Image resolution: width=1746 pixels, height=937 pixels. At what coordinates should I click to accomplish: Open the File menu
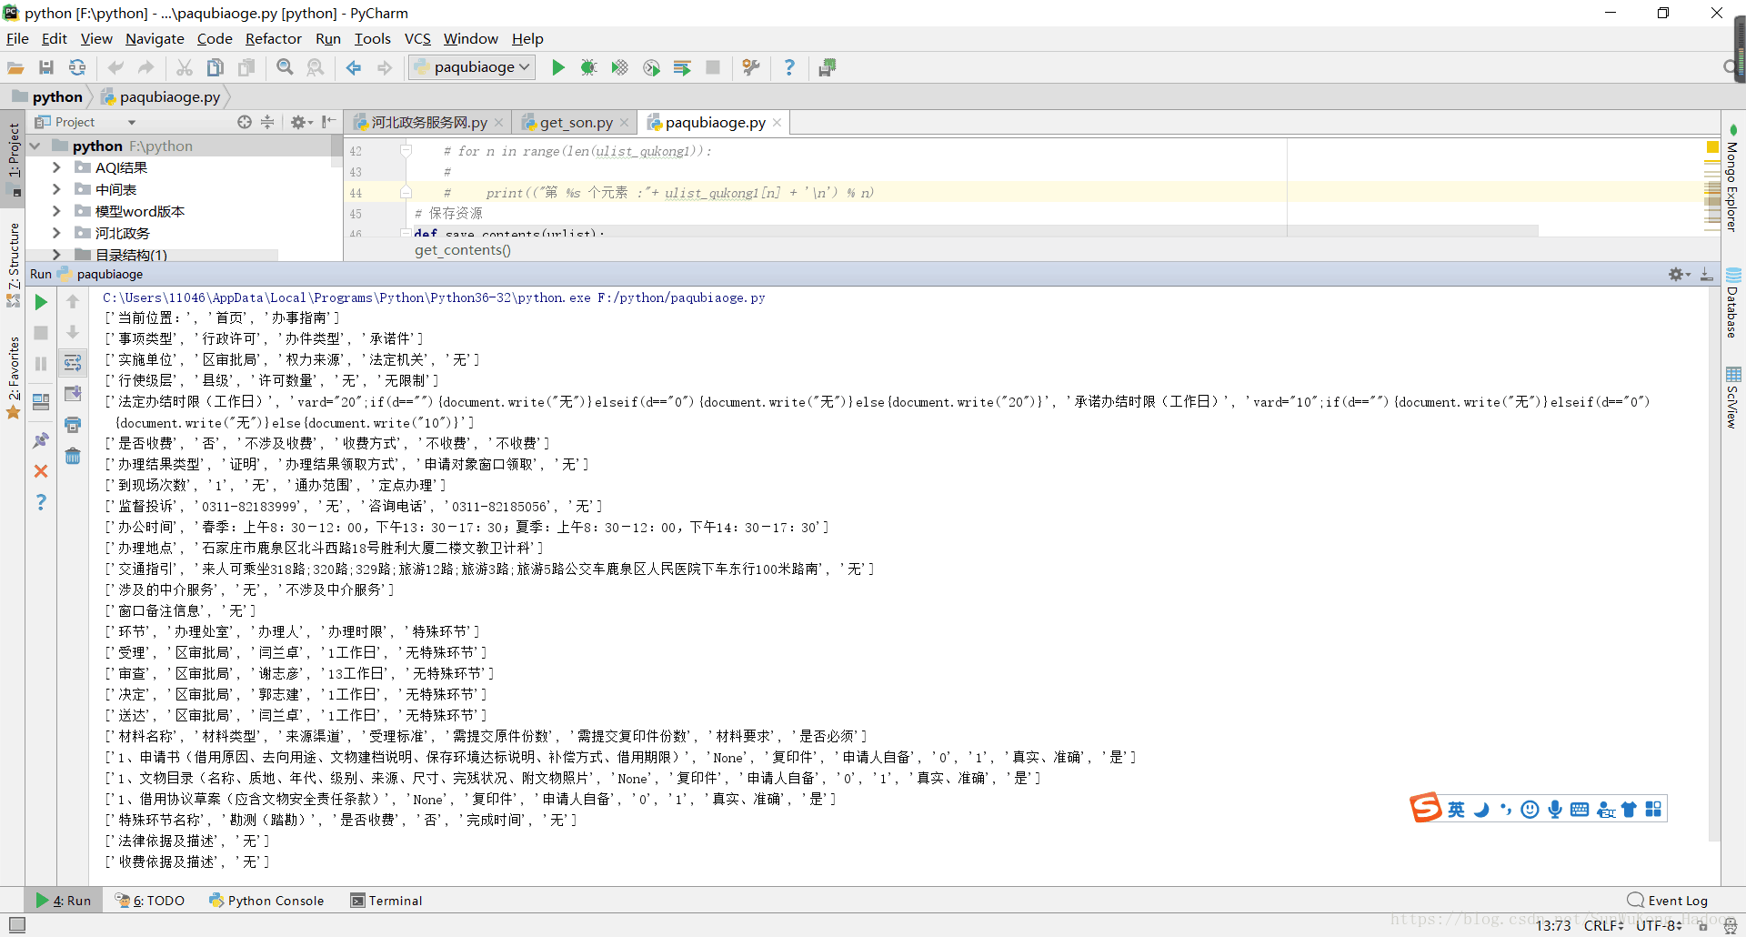pyautogui.click(x=17, y=38)
